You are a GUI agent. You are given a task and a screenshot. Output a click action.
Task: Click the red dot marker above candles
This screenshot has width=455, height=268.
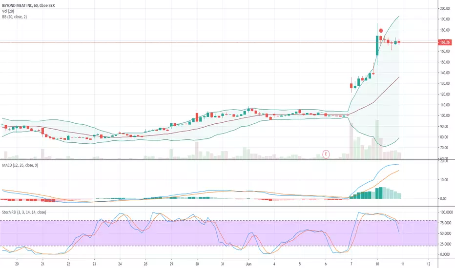pyautogui.click(x=381, y=30)
